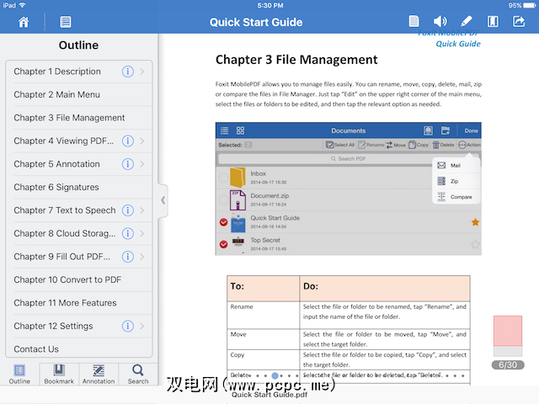Expand Chapter 1 Description chevron
The image size is (539, 404).
[x=142, y=72]
